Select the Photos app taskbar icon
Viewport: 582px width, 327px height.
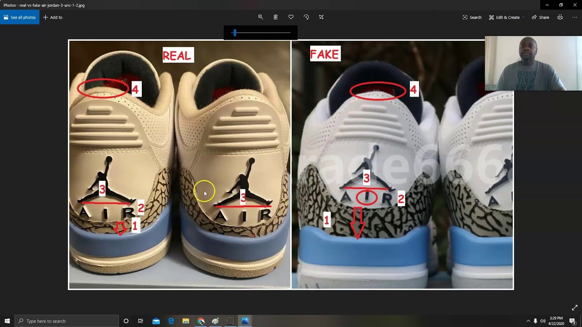click(245, 321)
